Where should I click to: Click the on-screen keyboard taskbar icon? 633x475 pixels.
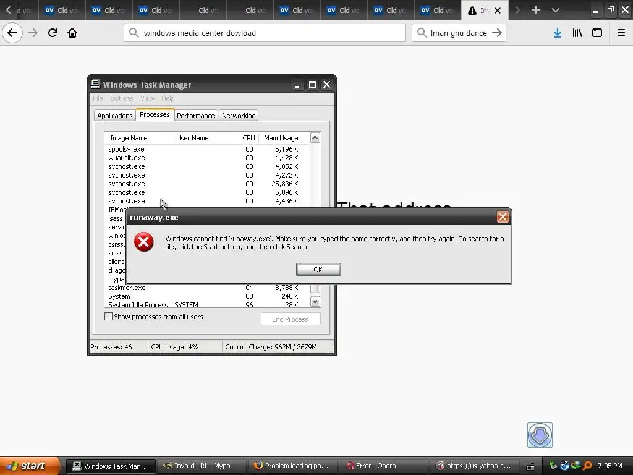(530, 466)
